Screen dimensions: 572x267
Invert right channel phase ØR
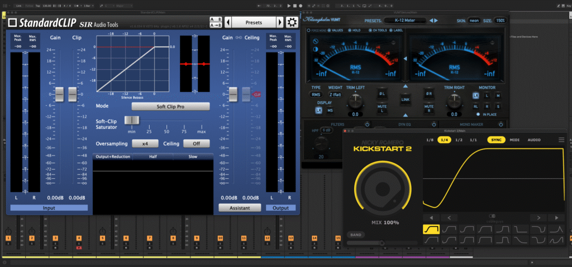(x=428, y=93)
